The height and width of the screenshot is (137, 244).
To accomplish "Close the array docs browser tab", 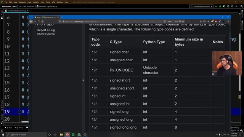I will (x=58, y=17).
